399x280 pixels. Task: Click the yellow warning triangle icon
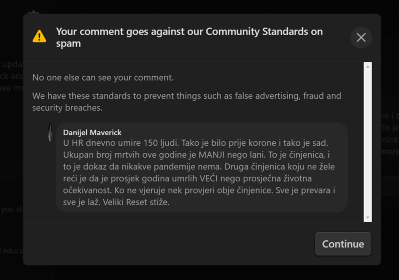[x=39, y=36]
